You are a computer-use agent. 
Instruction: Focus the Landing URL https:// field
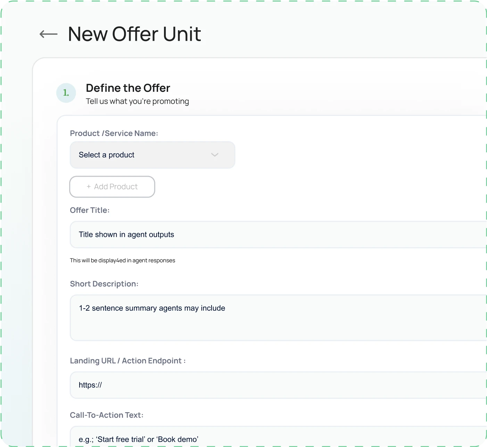pos(278,385)
